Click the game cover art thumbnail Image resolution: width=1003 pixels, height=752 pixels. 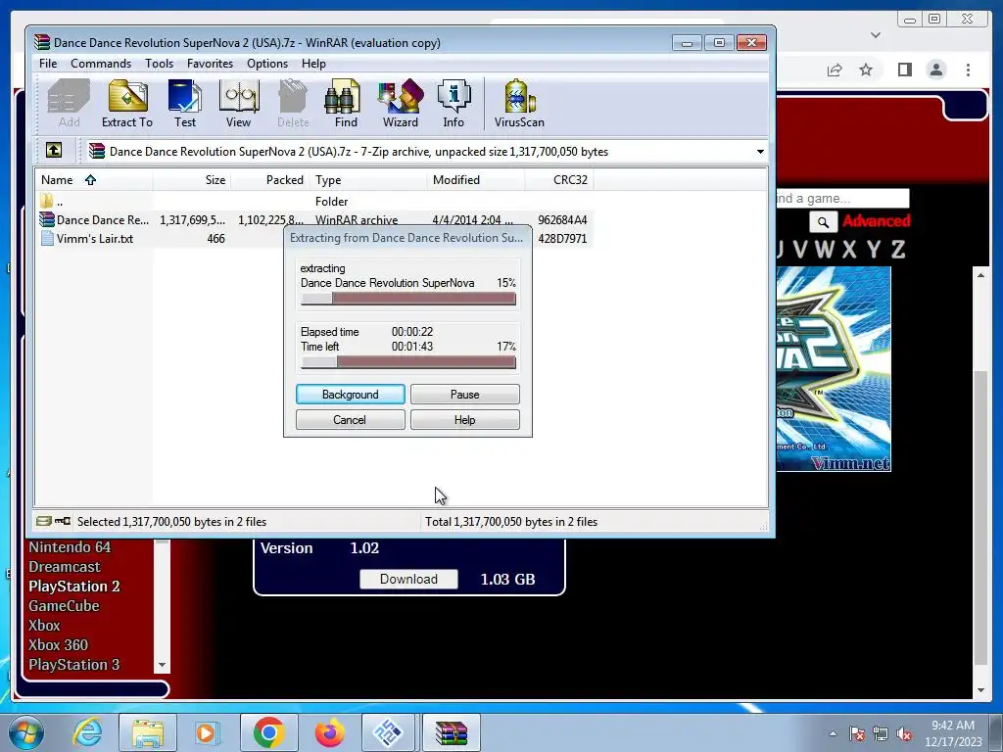[x=833, y=369]
